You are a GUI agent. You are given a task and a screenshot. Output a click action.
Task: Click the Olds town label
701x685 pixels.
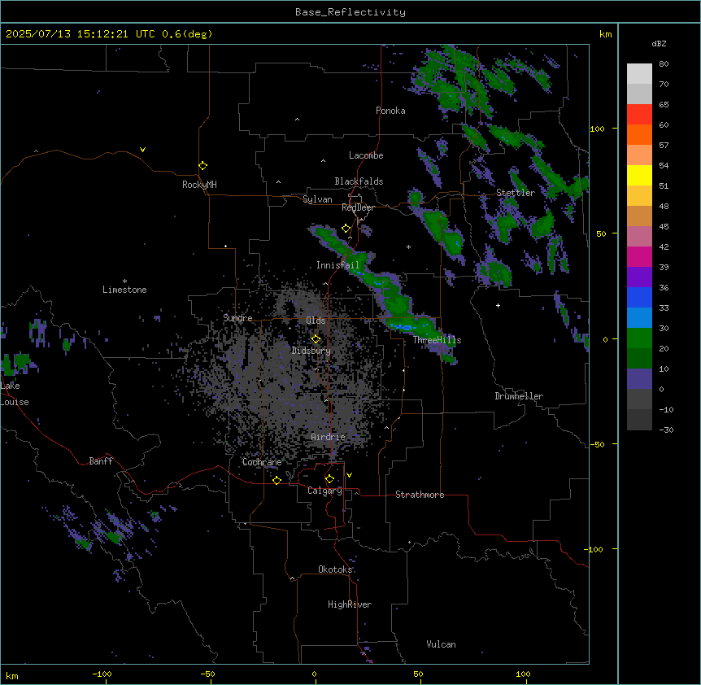click(x=316, y=321)
